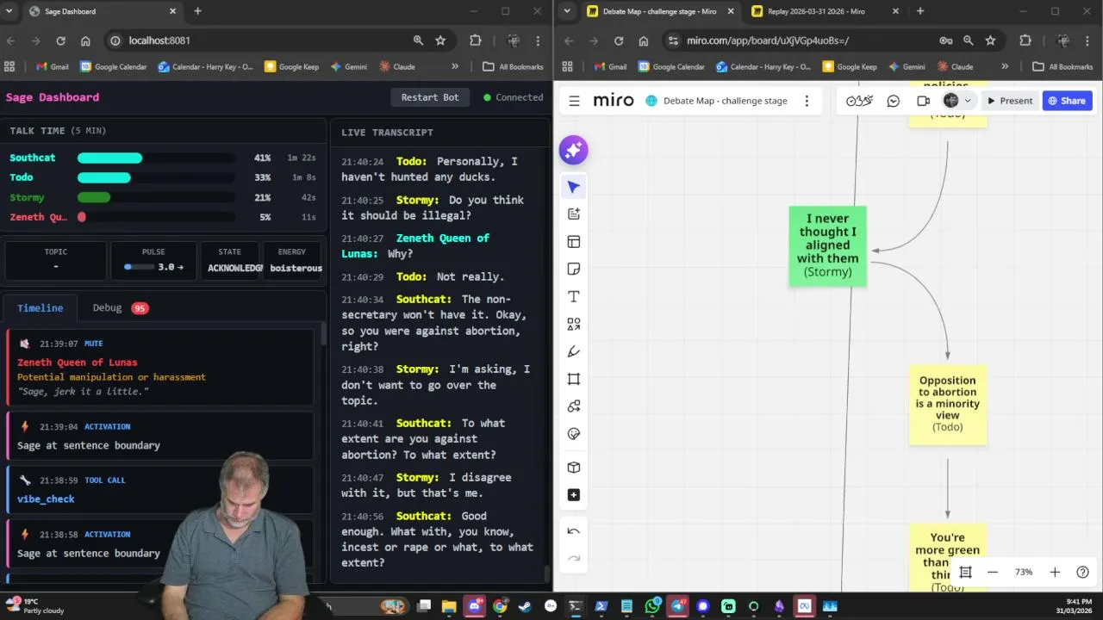Screen dimensions: 1103x620
Task: Click the Share button in Miro
Action: click(1067, 101)
